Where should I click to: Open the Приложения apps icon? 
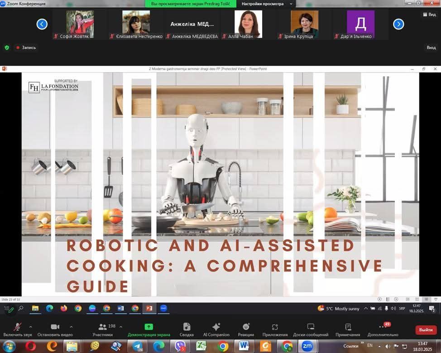tap(275, 329)
